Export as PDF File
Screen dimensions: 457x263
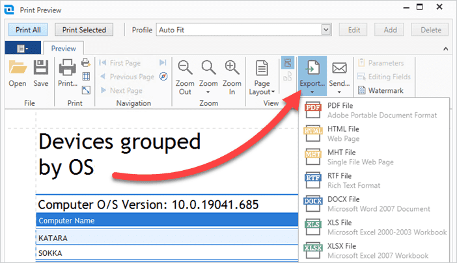374,110
